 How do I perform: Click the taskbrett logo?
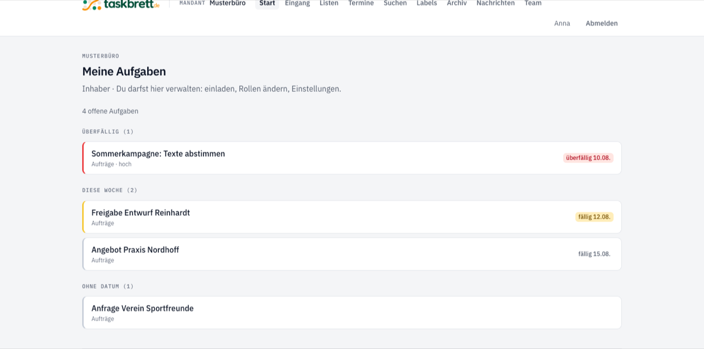[x=121, y=5]
